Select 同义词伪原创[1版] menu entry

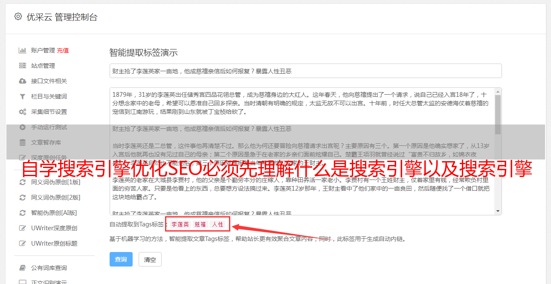(x=55, y=182)
